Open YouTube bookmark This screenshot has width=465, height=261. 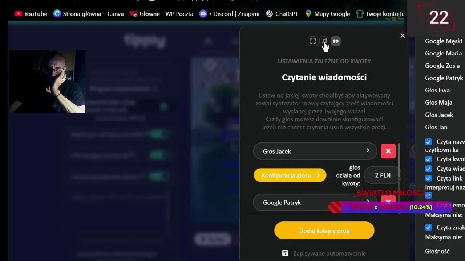coord(31,14)
